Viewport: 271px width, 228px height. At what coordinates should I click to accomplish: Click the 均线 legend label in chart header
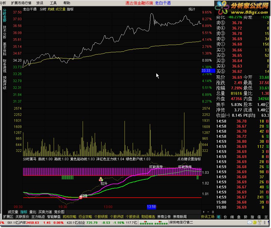click(51, 9)
